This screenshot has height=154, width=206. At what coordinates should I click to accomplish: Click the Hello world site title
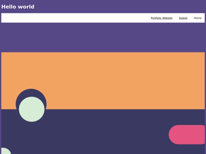[x=18, y=7]
